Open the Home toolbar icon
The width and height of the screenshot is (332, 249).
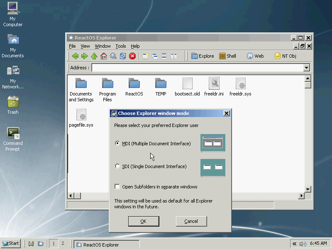click(103, 56)
